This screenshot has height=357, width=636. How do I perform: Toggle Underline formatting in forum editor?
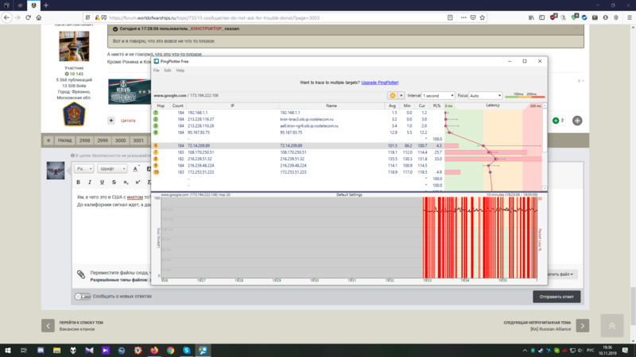[x=102, y=182]
